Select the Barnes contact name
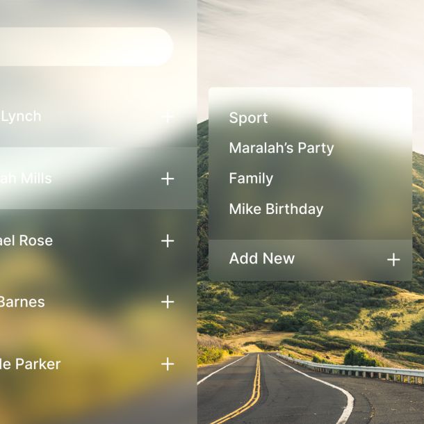 click(22, 302)
